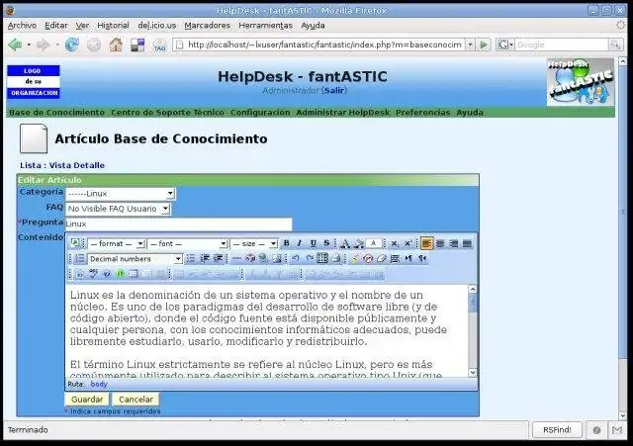Click the RSFind! status bar button
This screenshot has width=633, height=446.
pyautogui.click(x=557, y=430)
